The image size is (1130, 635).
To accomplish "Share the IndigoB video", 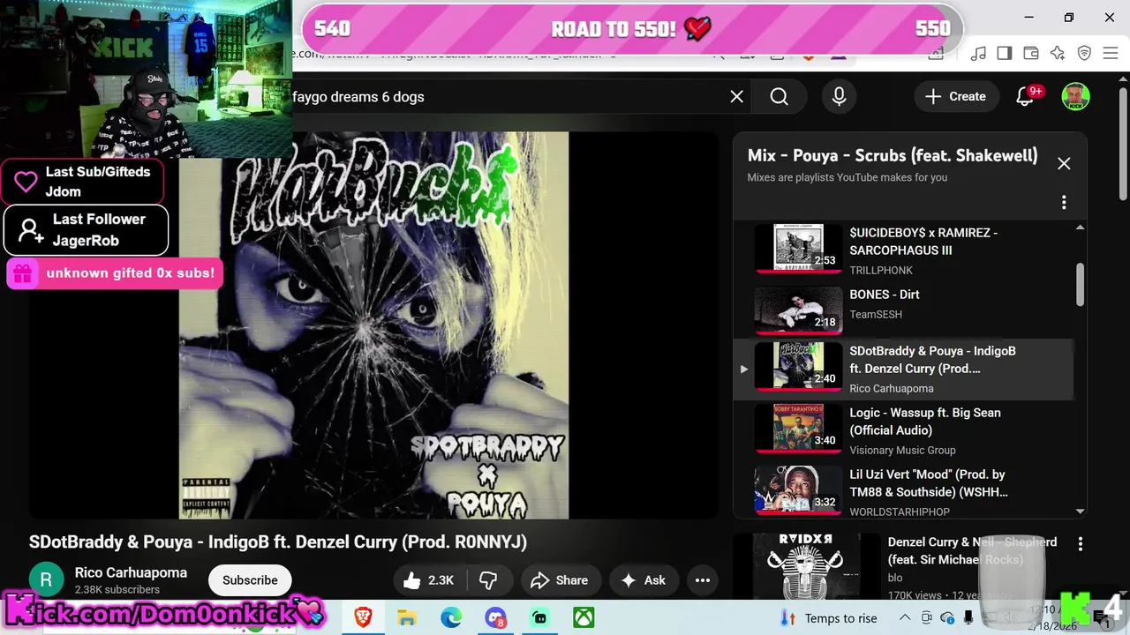I will pyautogui.click(x=559, y=580).
